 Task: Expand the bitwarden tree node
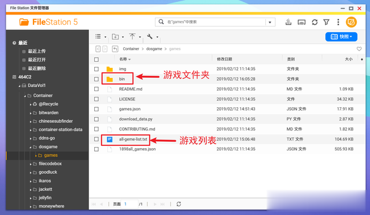[31, 113]
